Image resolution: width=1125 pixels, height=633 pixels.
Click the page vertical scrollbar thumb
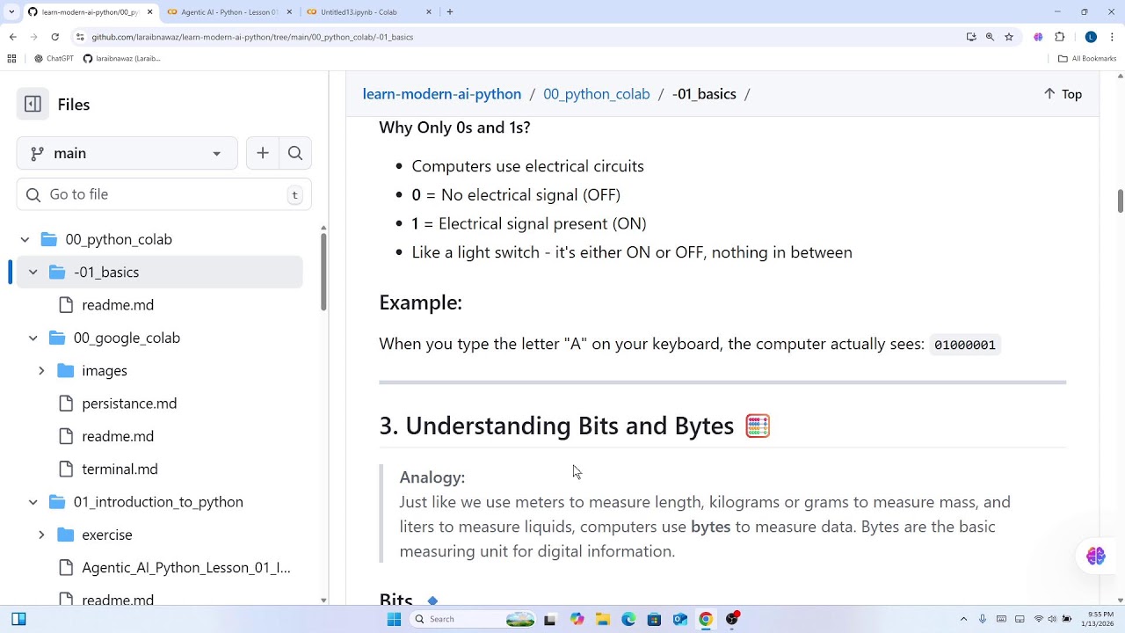click(1121, 200)
